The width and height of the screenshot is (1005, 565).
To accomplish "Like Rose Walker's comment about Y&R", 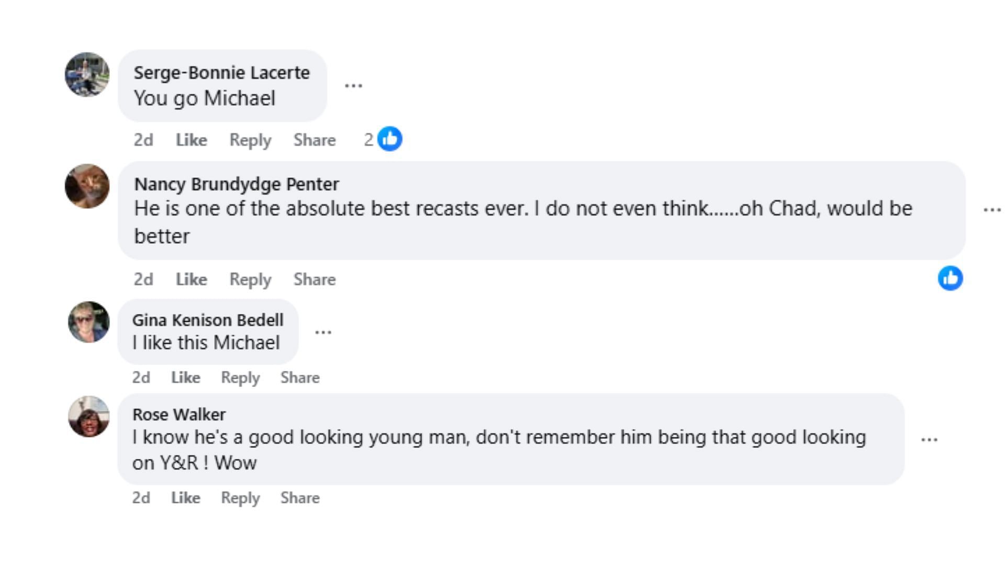I will pyautogui.click(x=185, y=498).
